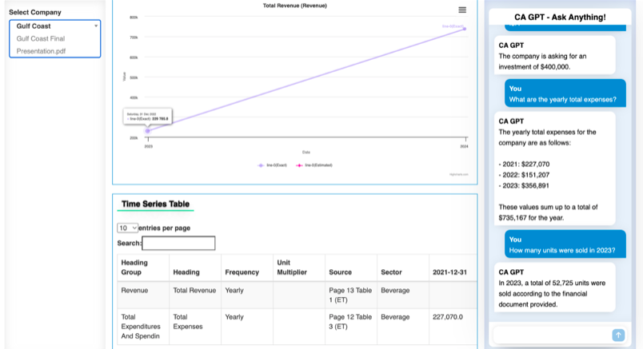
Task: Sort table by 2021-12-31 column
Action: click(449, 272)
